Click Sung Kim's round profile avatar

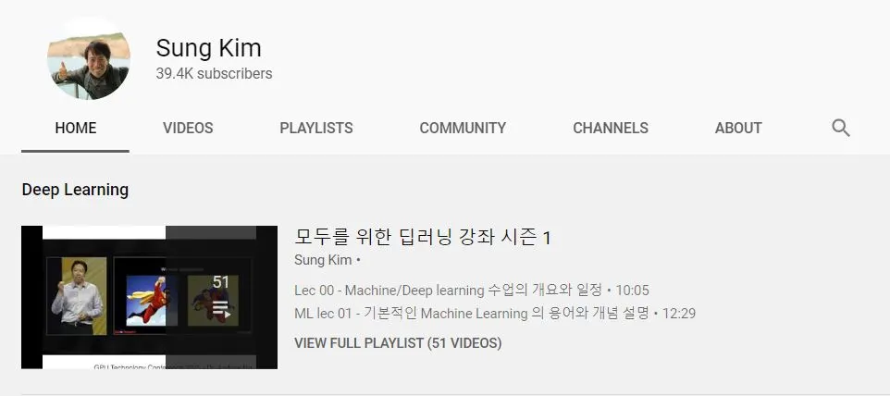[89, 58]
